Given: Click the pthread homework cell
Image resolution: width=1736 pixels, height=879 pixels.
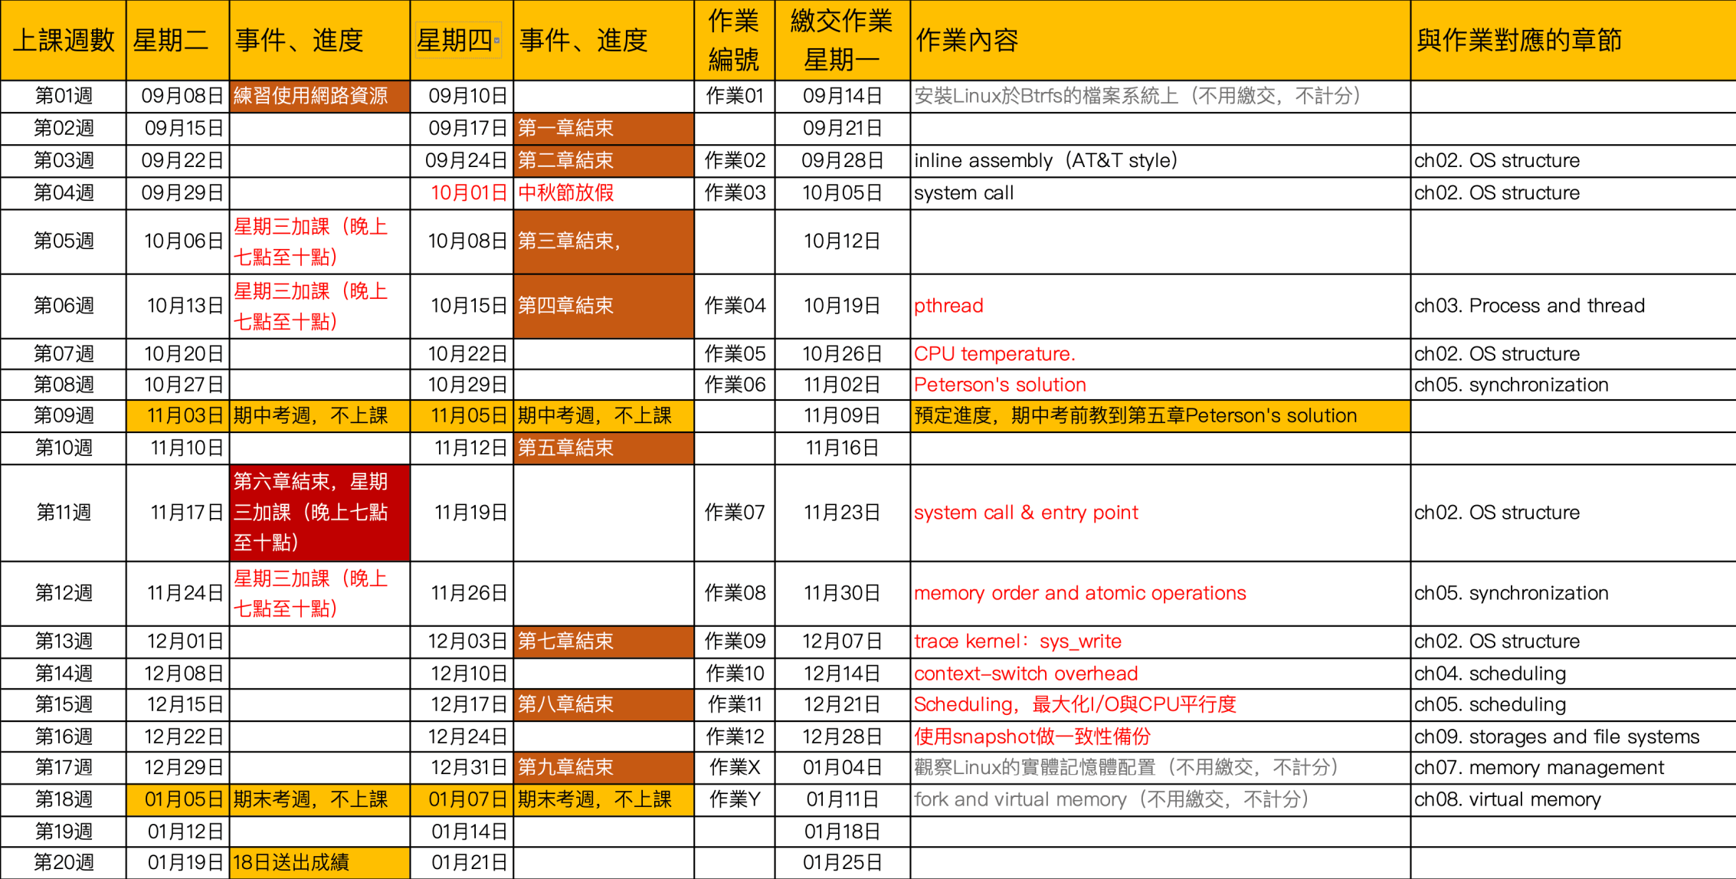Looking at the screenshot, I should click(948, 306).
